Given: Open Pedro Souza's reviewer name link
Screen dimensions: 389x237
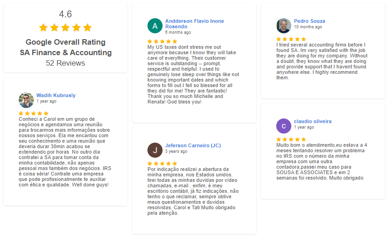Looking at the screenshot, I should point(310,21).
